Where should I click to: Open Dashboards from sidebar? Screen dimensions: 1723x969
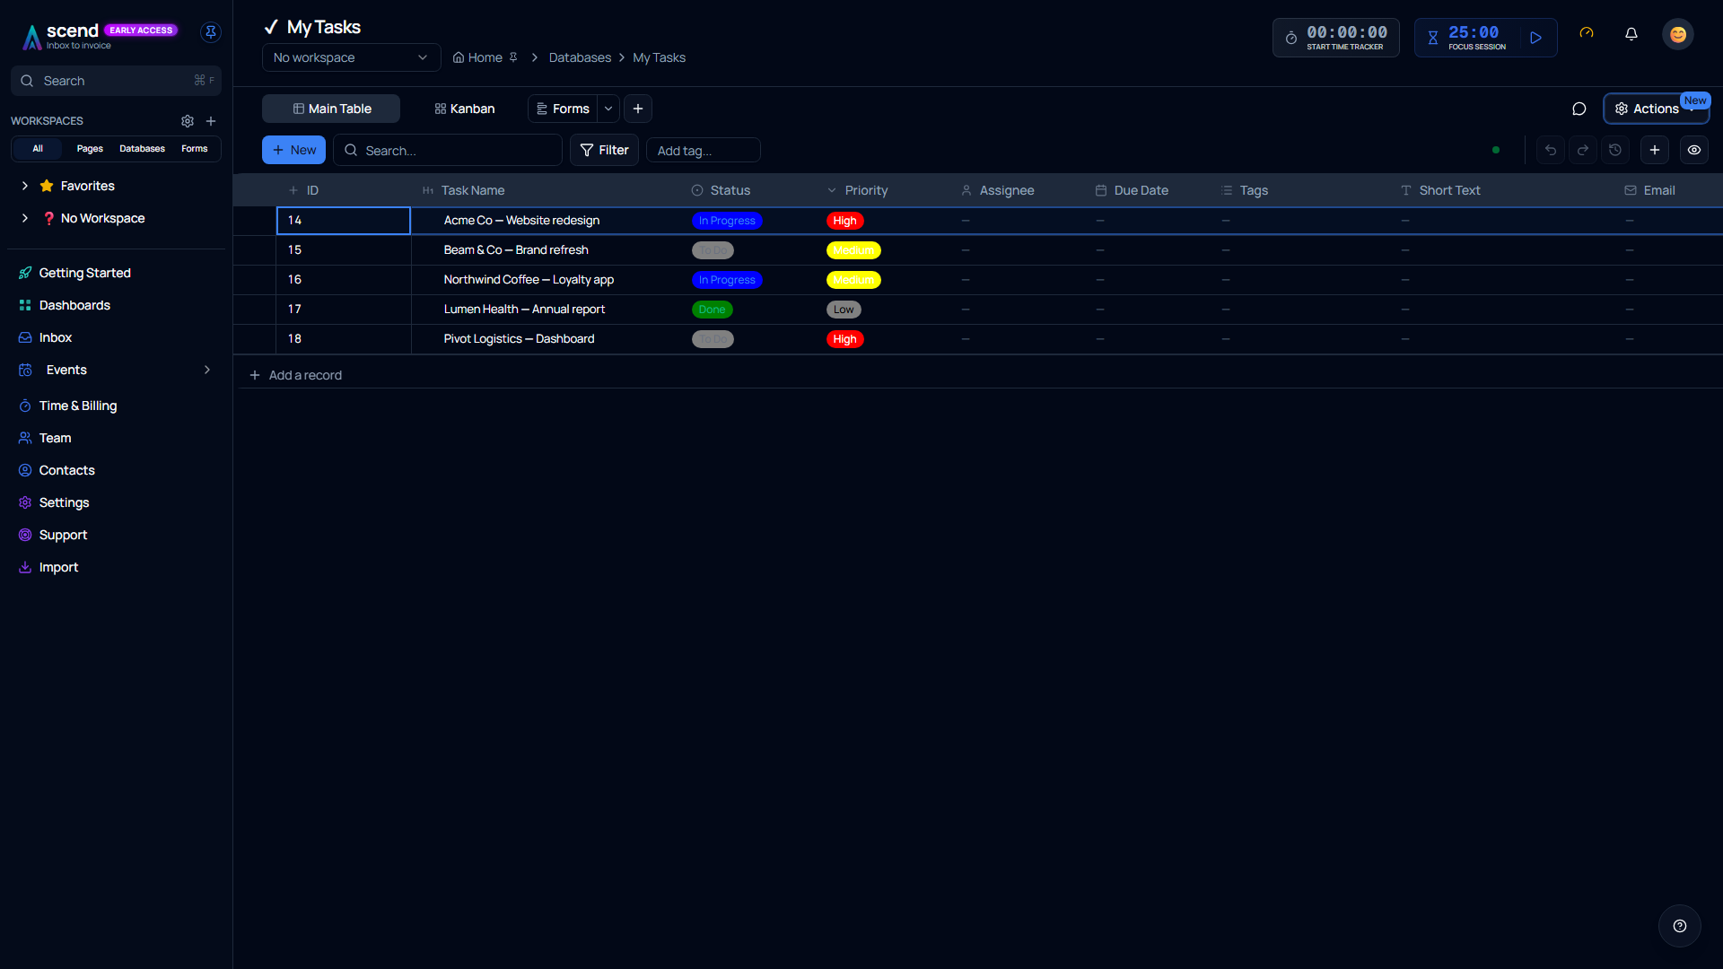pyautogui.click(x=74, y=305)
